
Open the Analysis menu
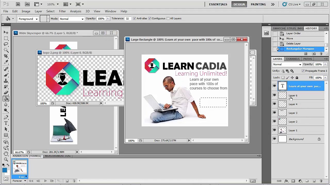pyautogui.click(x=76, y=11)
